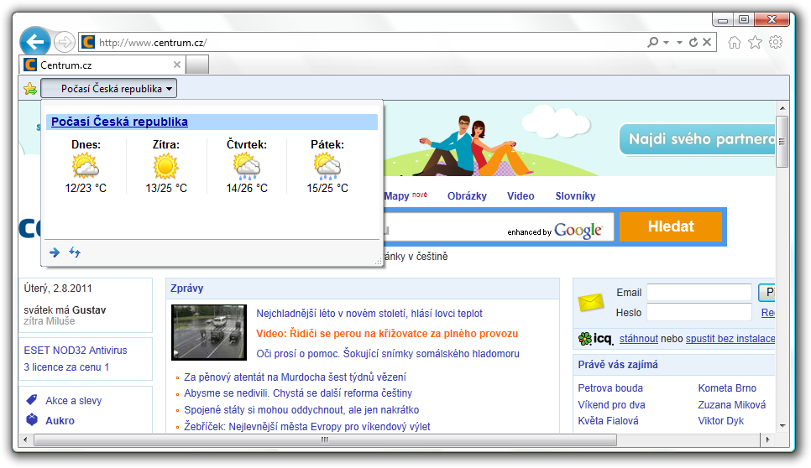Open the Mapy search category
This screenshot has height=468, width=811.
point(397,195)
